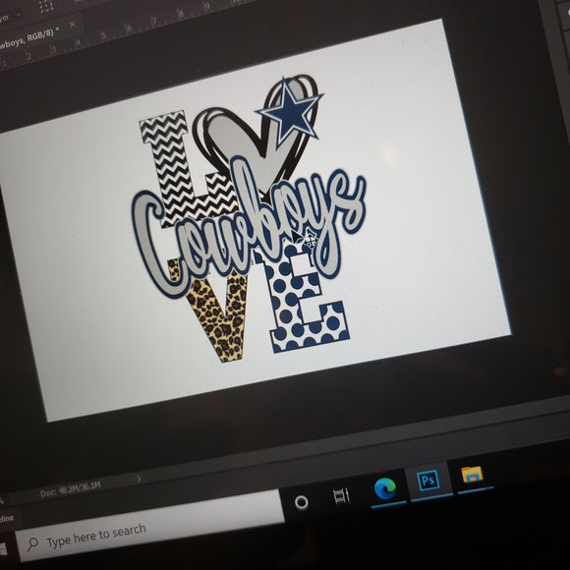Open Photoshop from the taskbar

tap(428, 482)
